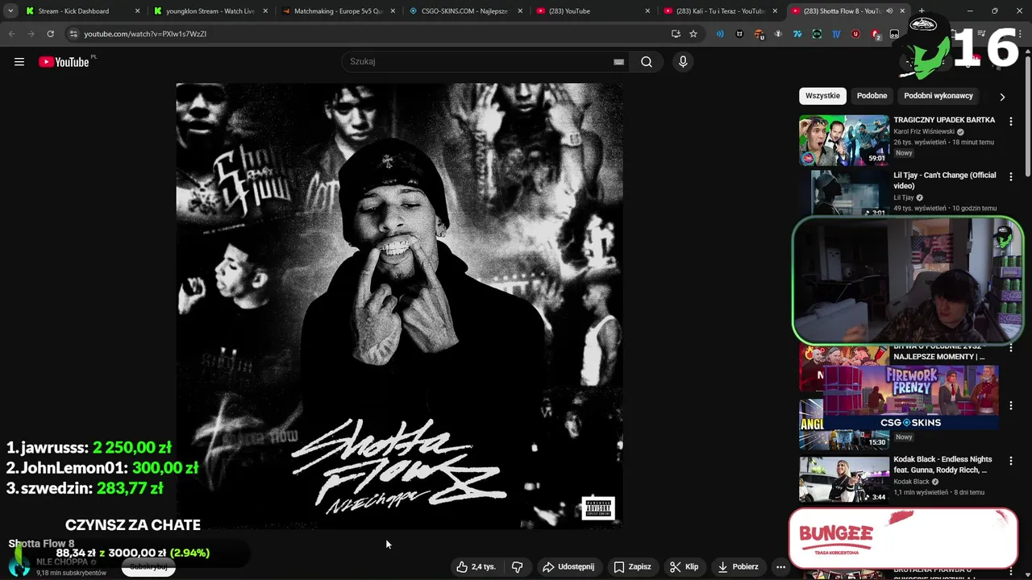The image size is (1032, 580).
Task: Click the Kodak Black - Endless Nights title
Action: tap(943, 465)
